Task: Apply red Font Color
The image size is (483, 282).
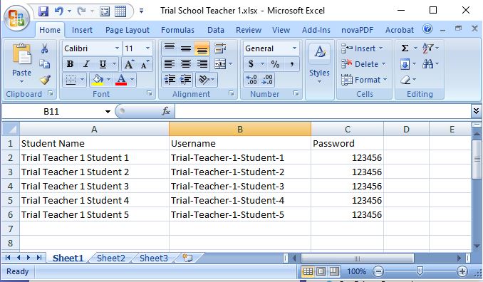Action: point(121,80)
